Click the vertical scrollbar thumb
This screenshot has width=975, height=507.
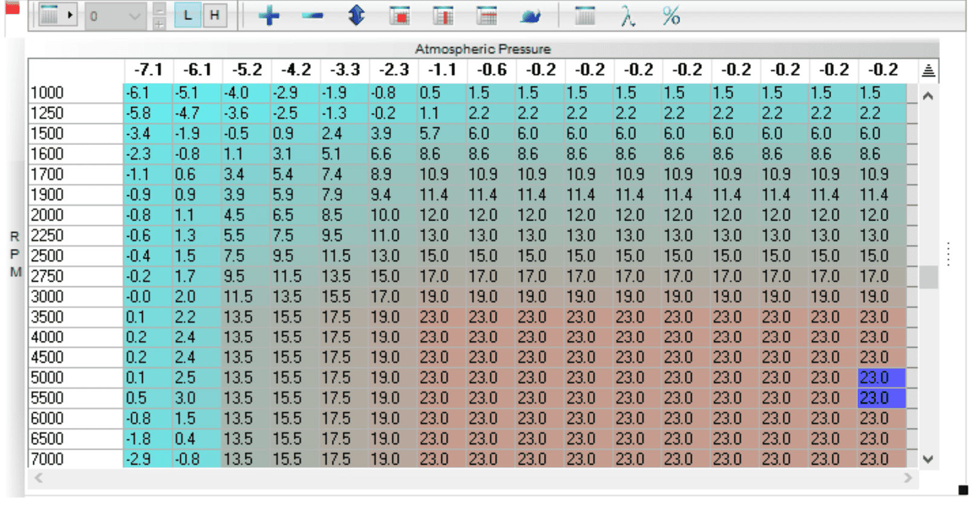pyautogui.click(x=928, y=277)
